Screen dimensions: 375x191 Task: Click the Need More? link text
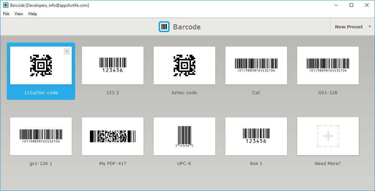(x=328, y=164)
